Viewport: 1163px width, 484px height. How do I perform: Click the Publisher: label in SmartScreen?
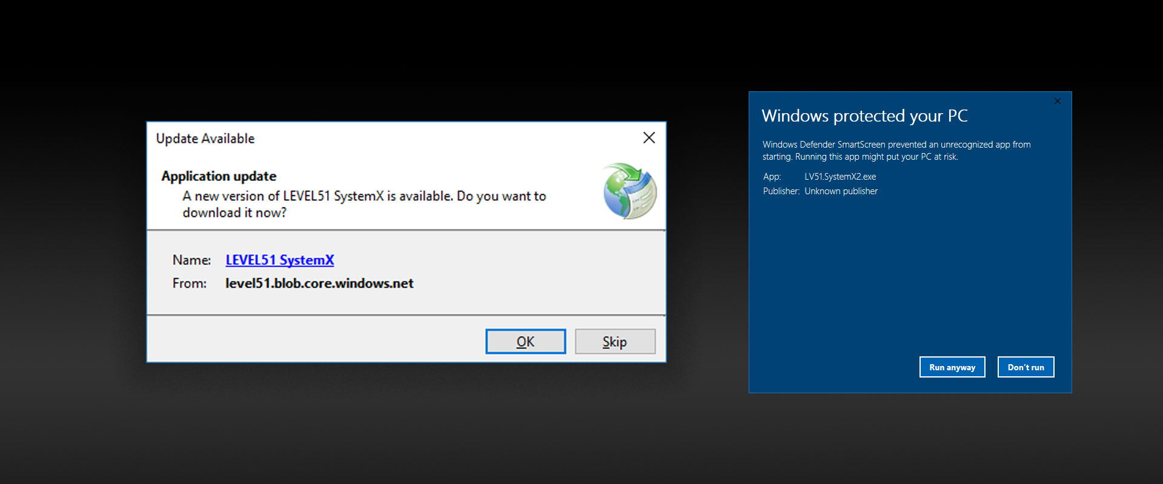(x=781, y=191)
